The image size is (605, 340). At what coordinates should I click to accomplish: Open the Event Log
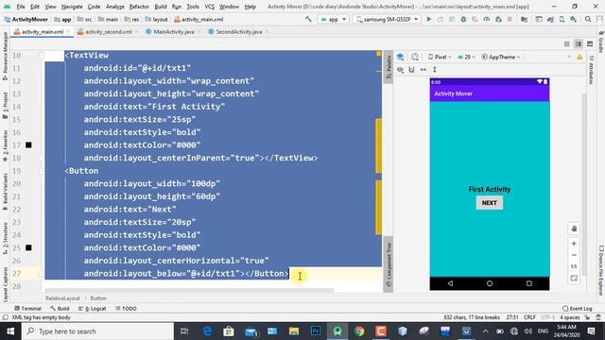(578, 309)
